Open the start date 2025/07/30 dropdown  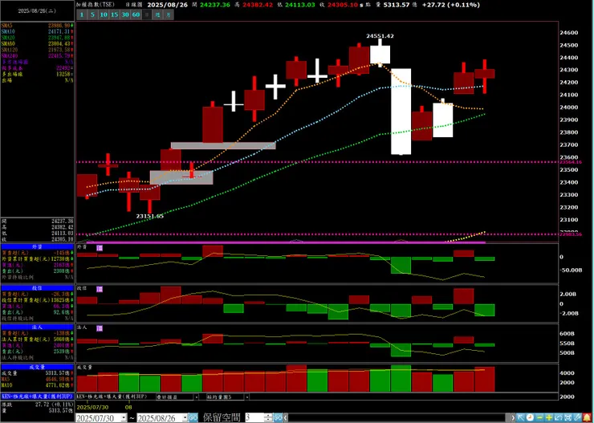pyautogui.click(x=124, y=418)
